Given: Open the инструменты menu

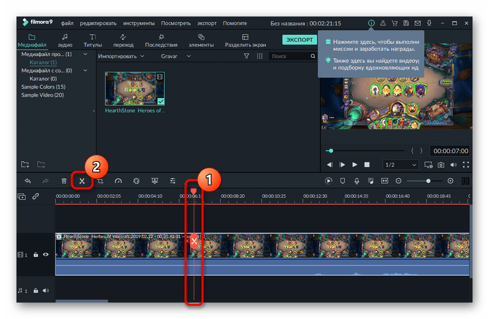Looking at the screenshot, I should pyautogui.click(x=138, y=23).
